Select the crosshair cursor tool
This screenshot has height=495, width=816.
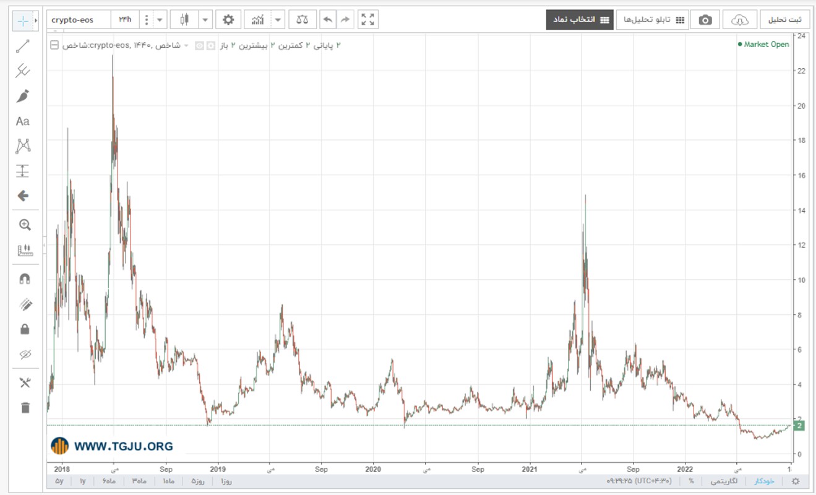point(23,20)
